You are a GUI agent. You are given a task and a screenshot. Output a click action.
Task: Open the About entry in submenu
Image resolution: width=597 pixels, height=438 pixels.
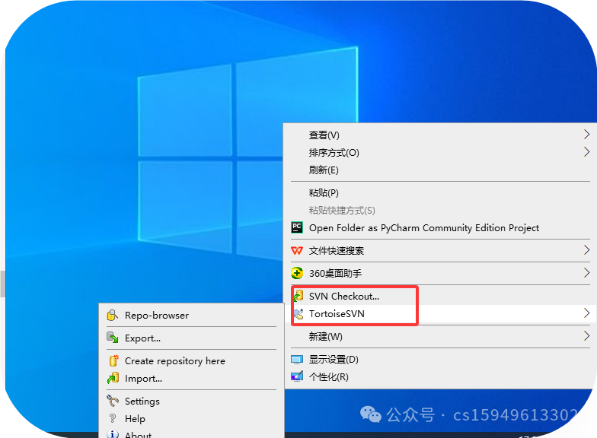click(x=192, y=433)
